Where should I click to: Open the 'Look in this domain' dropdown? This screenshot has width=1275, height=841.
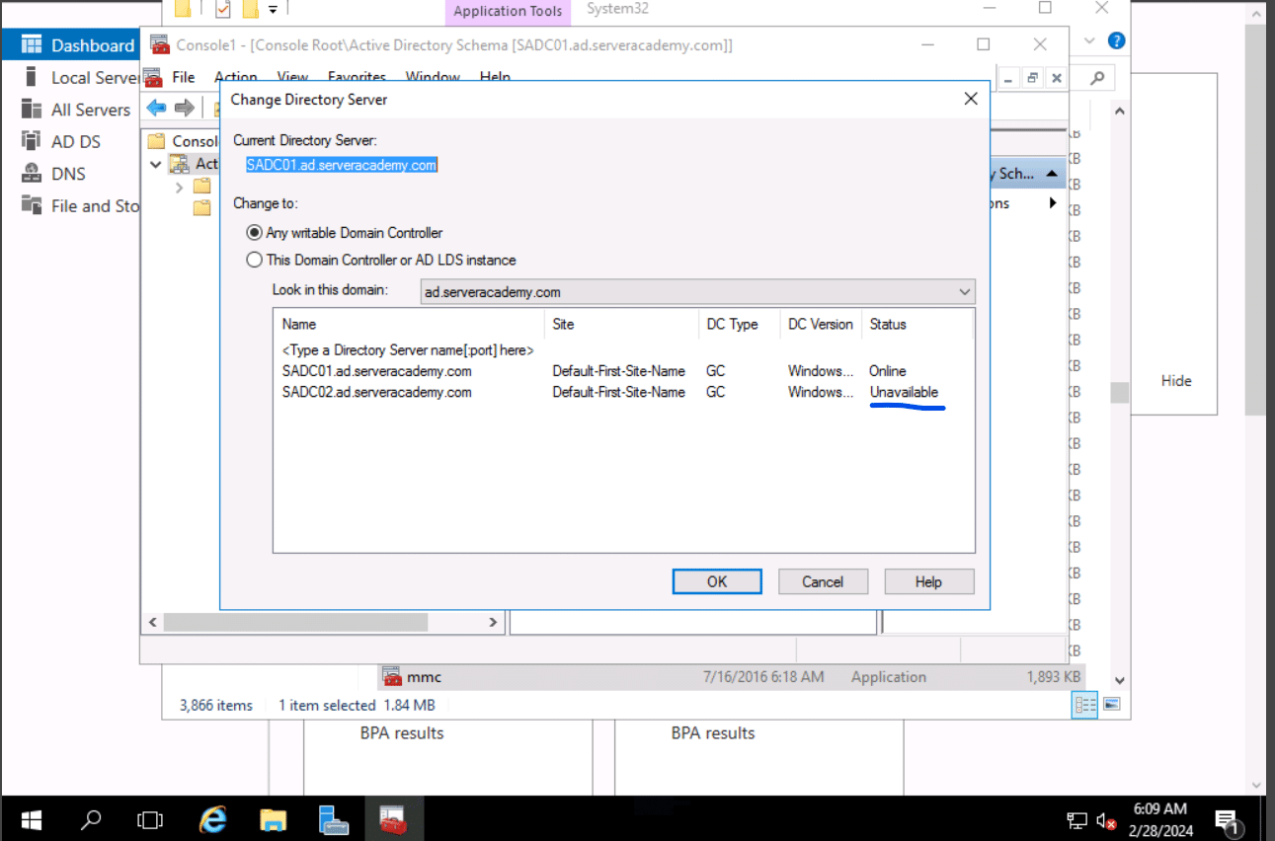[964, 292]
